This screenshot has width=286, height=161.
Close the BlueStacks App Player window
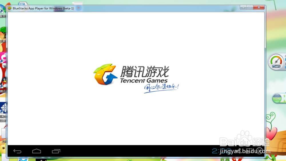[x=259, y=7]
